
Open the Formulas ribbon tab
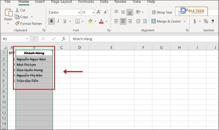click(86, 2)
